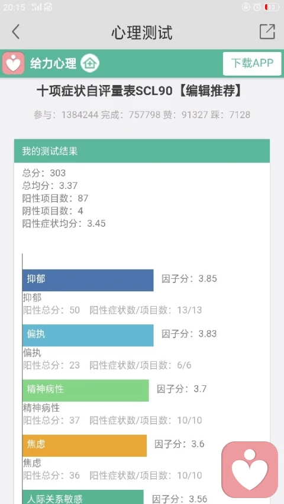Tap the back arrow in the header
The width and height of the screenshot is (284, 504).
(x=16, y=32)
